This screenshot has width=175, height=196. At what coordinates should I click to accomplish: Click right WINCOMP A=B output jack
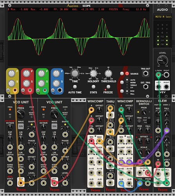pos(121,162)
